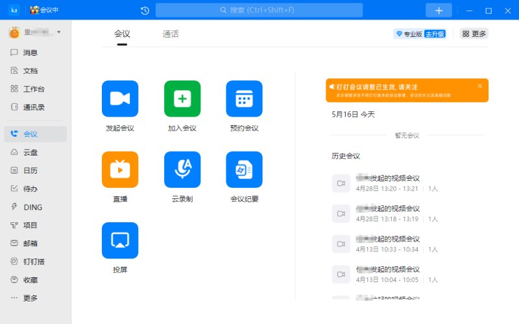
Task: Focus the 搜索 search field
Action: (259, 10)
